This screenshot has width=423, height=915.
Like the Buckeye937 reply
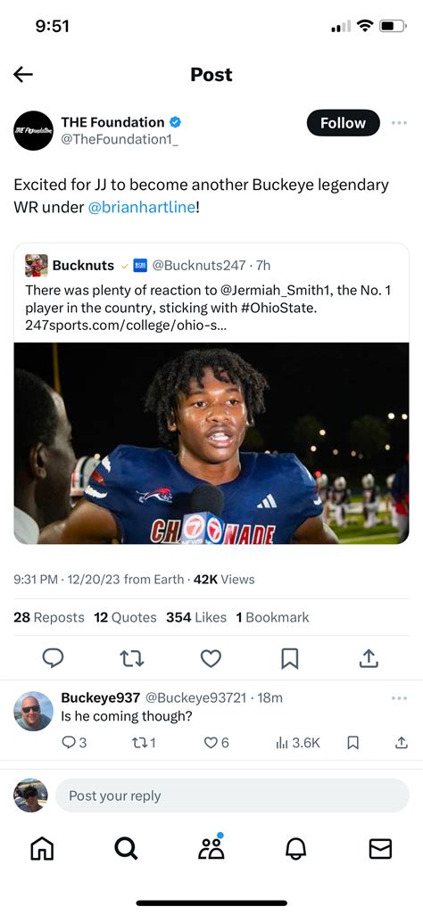tap(216, 742)
